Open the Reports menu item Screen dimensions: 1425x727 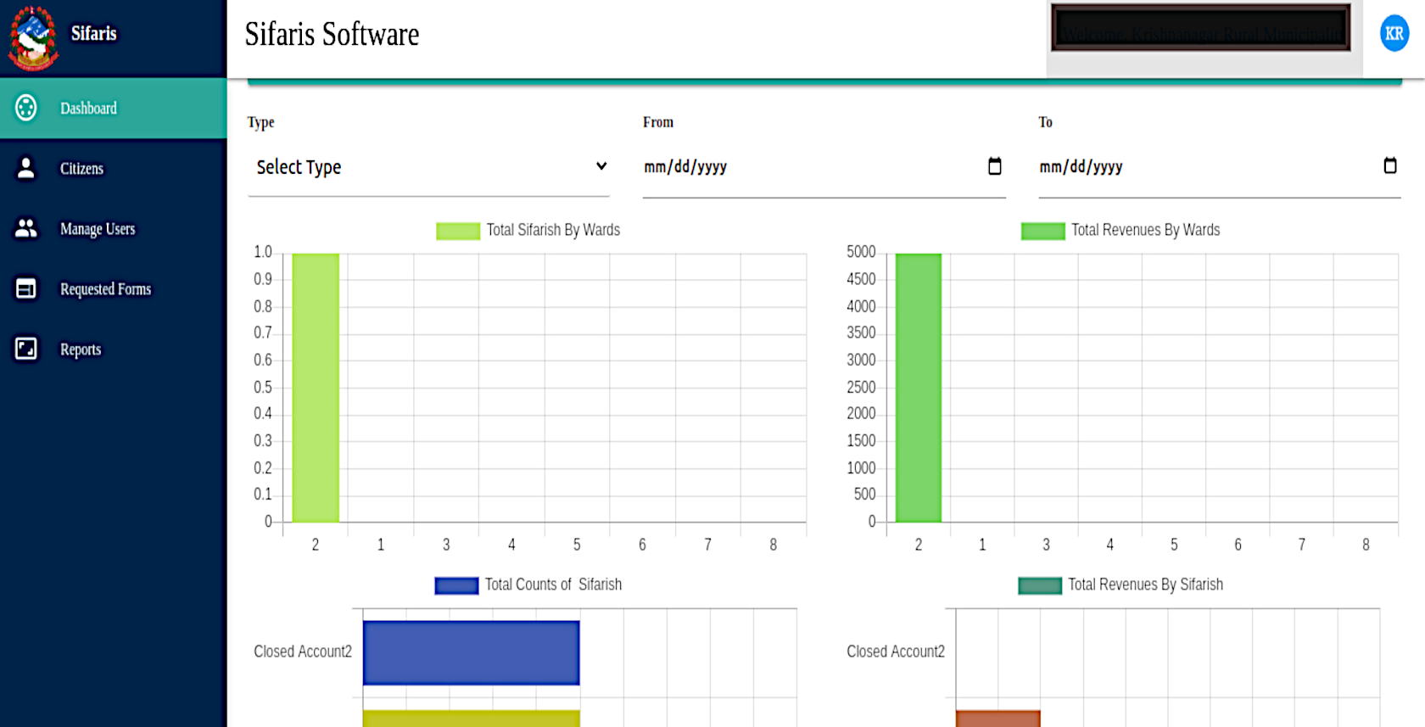point(114,349)
